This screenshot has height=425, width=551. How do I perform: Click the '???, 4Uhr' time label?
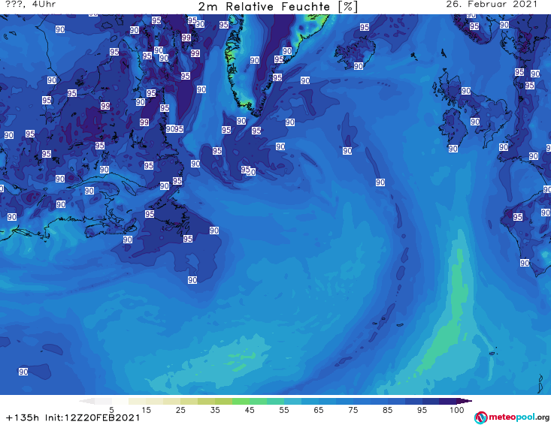(x=31, y=5)
